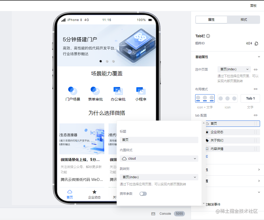Click the bind-variable link icon beside 选中页面
Screen dimensions: 264x220
pyautogui.click(x=256, y=70)
